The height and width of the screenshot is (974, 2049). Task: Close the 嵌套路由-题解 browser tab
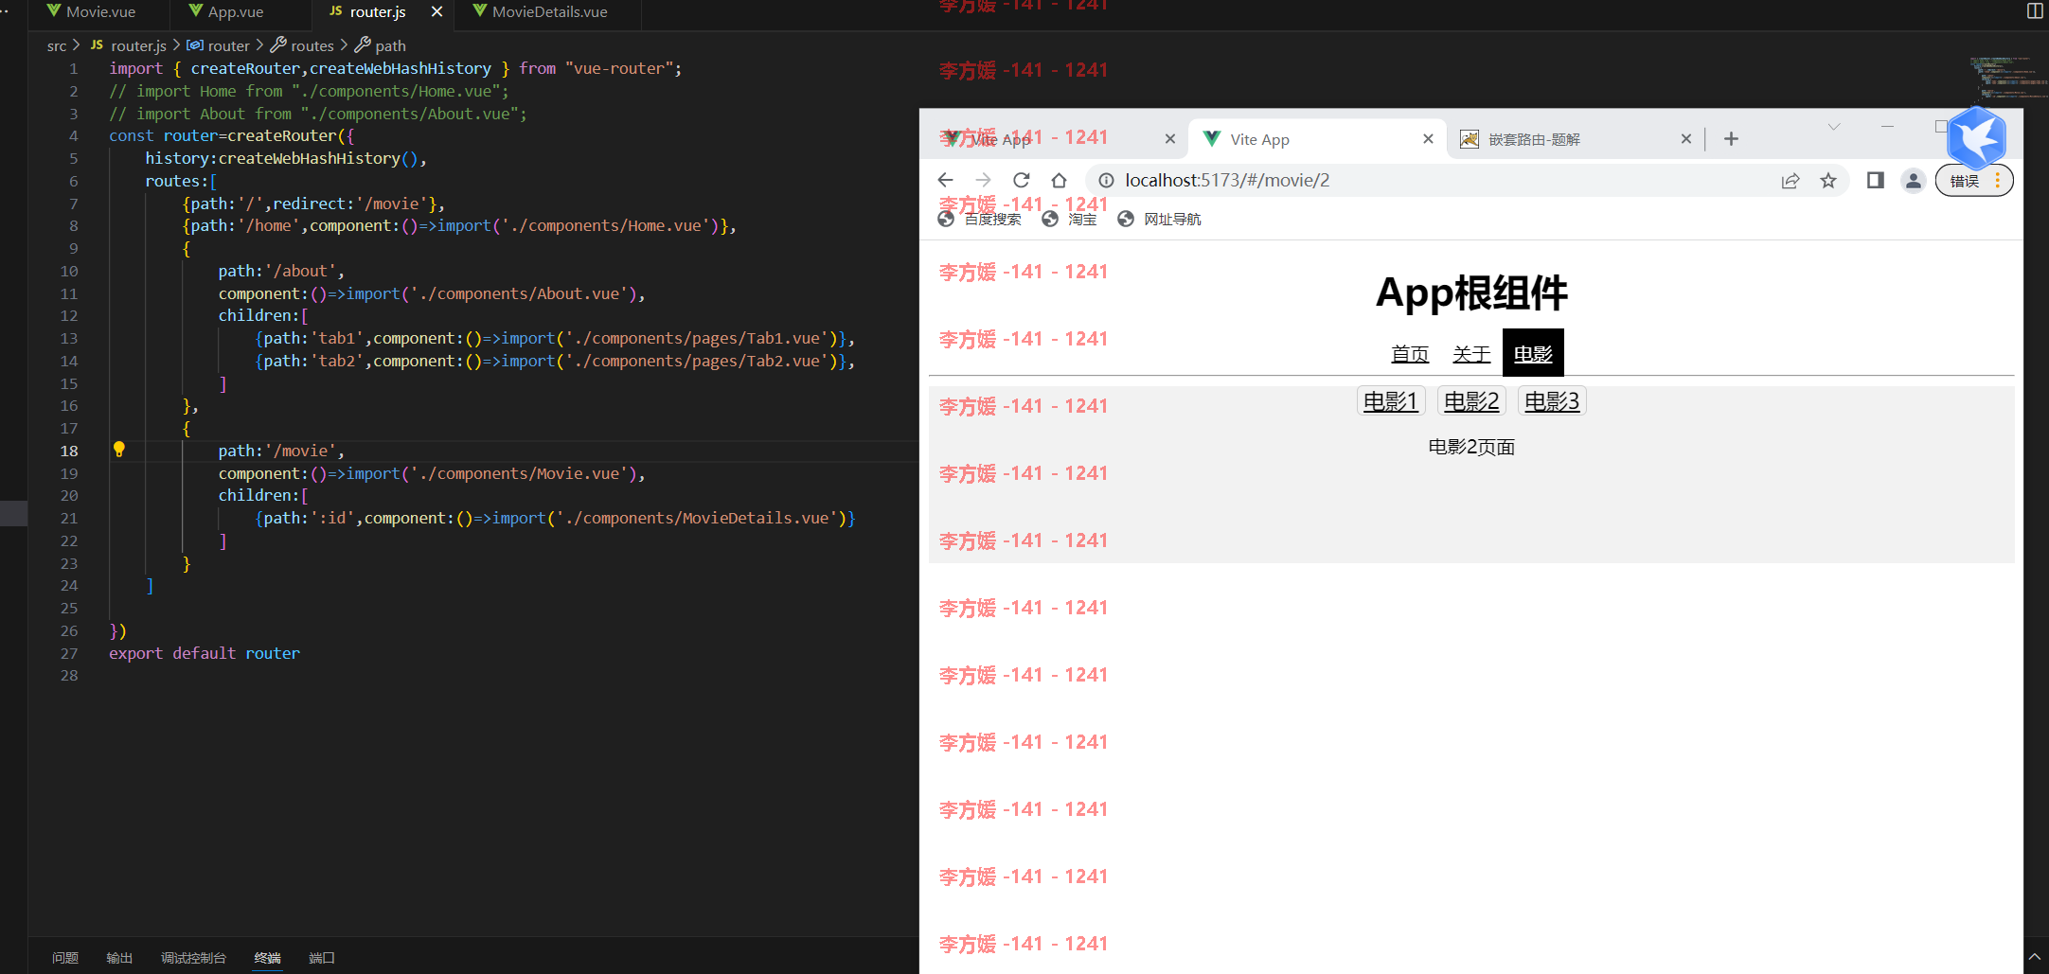click(1685, 139)
